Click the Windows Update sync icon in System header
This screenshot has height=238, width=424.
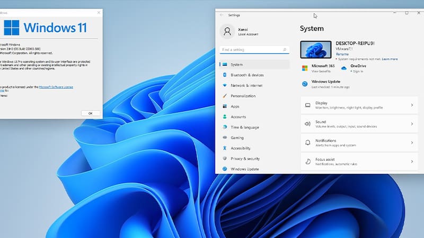click(305, 84)
